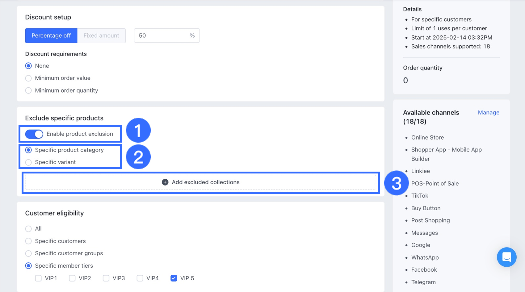
Task: Set customer eligibility to All
Action: (x=28, y=229)
